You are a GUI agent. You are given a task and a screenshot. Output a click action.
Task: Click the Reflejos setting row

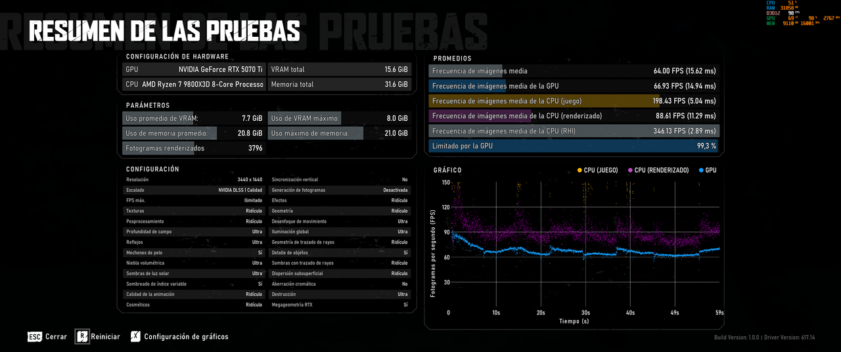pyautogui.click(x=193, y=242)
